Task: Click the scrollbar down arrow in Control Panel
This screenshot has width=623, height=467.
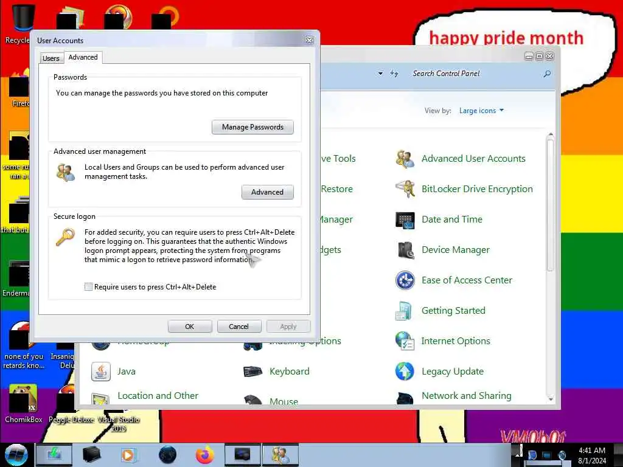Action: [x=550, y=399]
